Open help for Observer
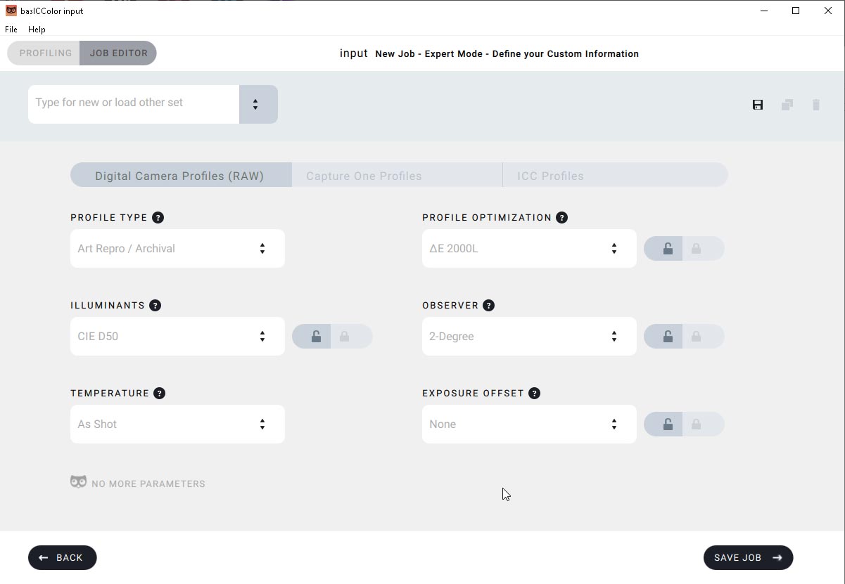 [488, 305]
